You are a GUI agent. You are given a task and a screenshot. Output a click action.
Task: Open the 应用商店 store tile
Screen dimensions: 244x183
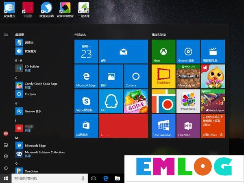tap(86, 126)
